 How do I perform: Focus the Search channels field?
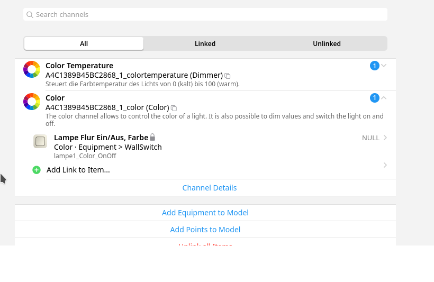(x=205, y=14)
